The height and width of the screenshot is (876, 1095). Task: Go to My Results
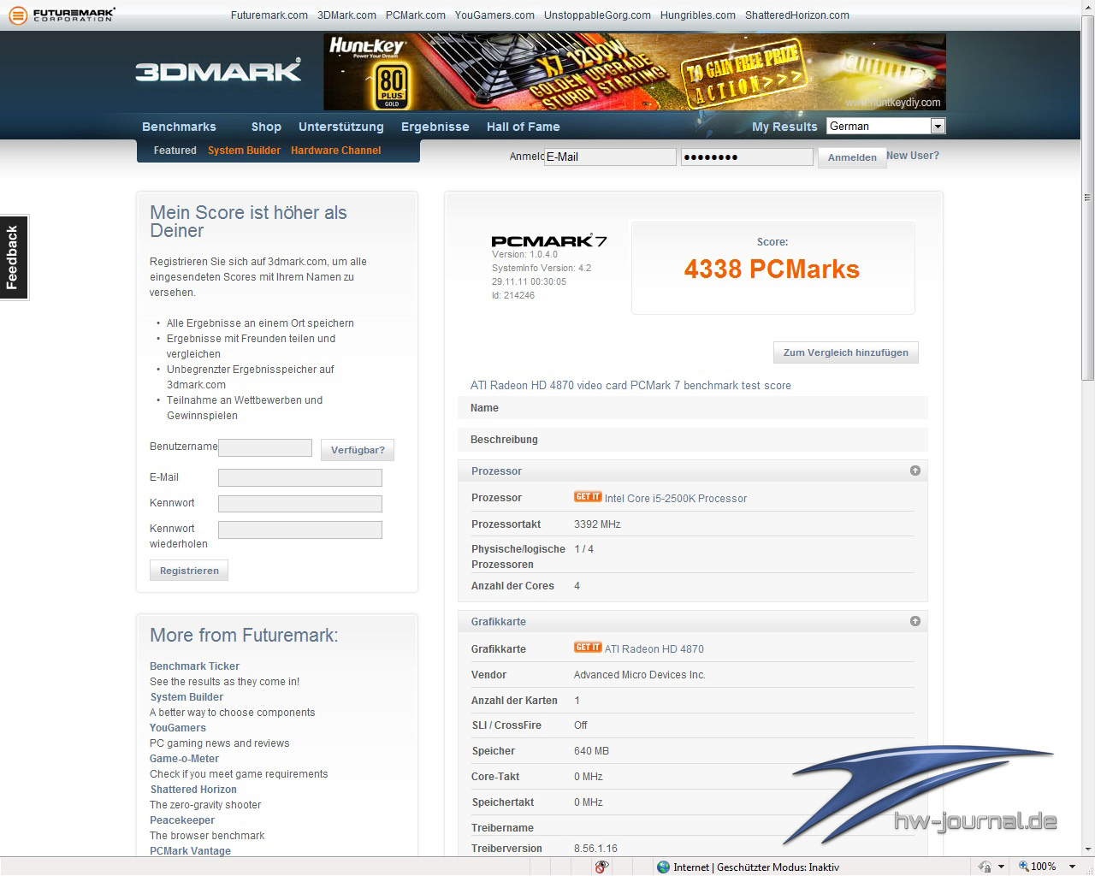(784, 127)
